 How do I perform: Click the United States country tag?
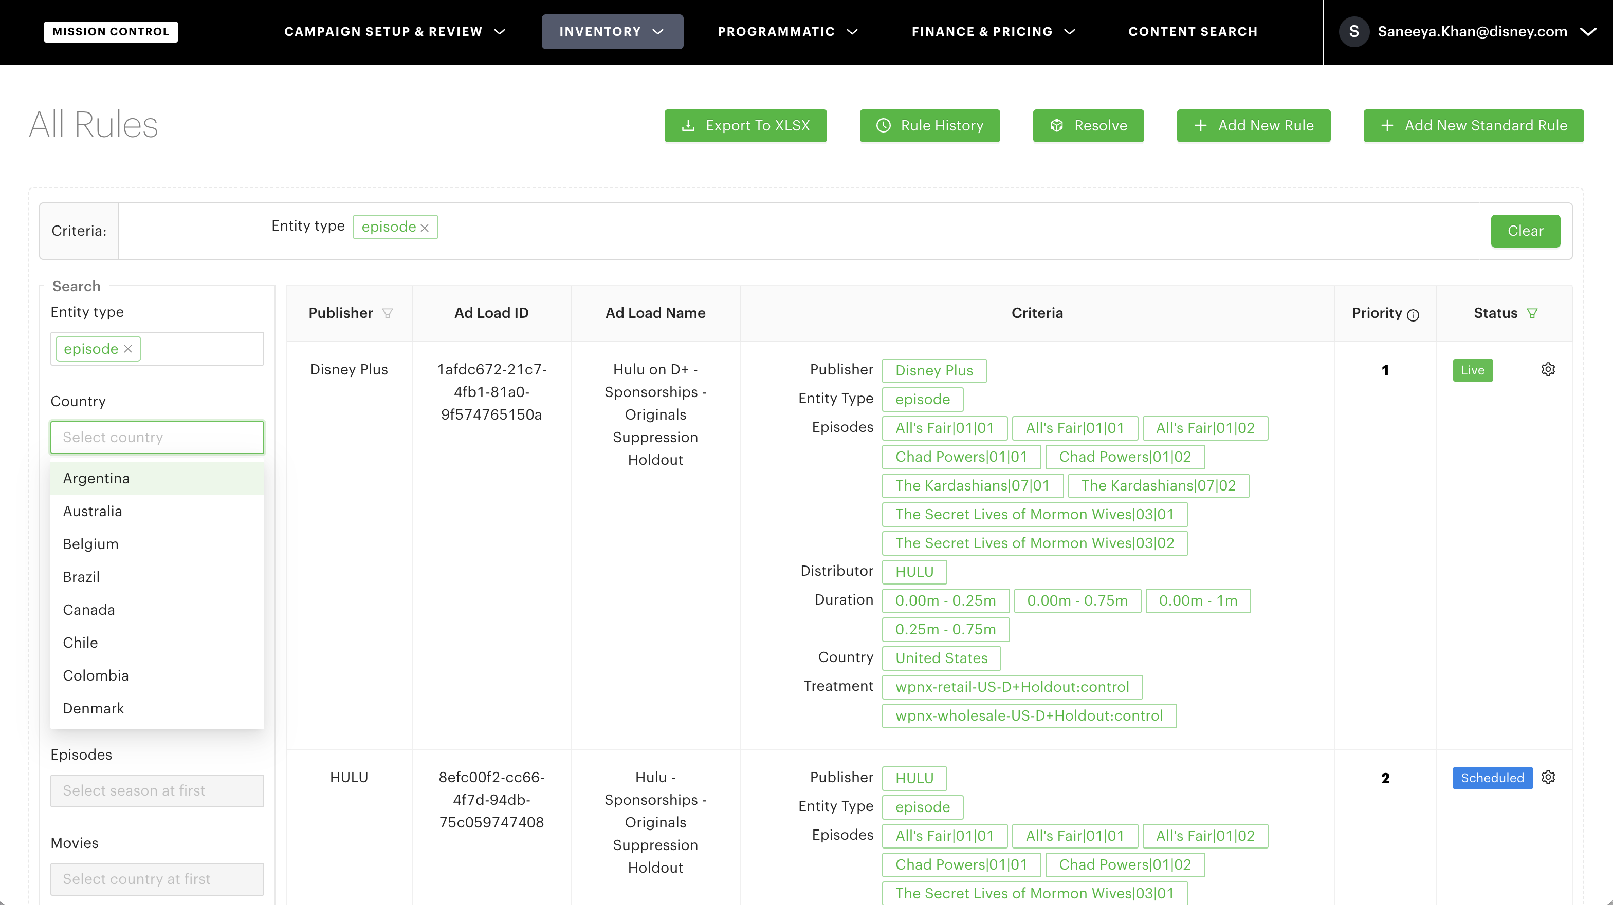941,658
